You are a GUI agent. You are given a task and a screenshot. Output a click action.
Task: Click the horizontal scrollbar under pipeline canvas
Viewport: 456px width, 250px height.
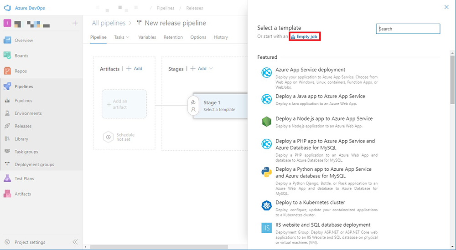click(x=159, y=247)
